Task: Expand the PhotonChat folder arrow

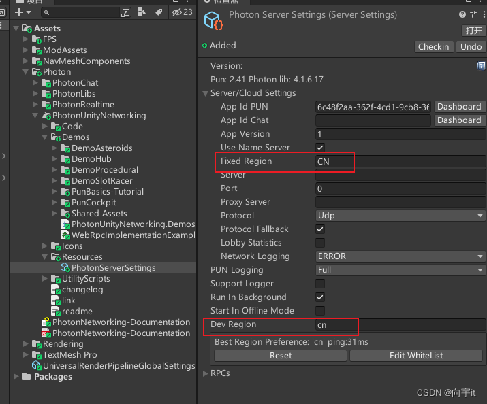Action: (x=35, y=83)
